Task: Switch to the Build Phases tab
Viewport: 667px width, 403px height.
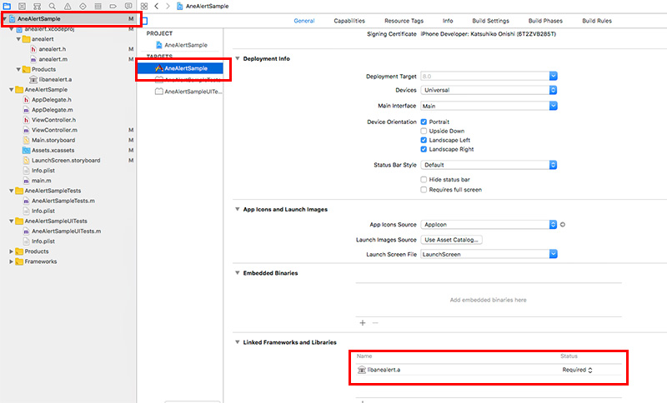Action: pos(545,21)
